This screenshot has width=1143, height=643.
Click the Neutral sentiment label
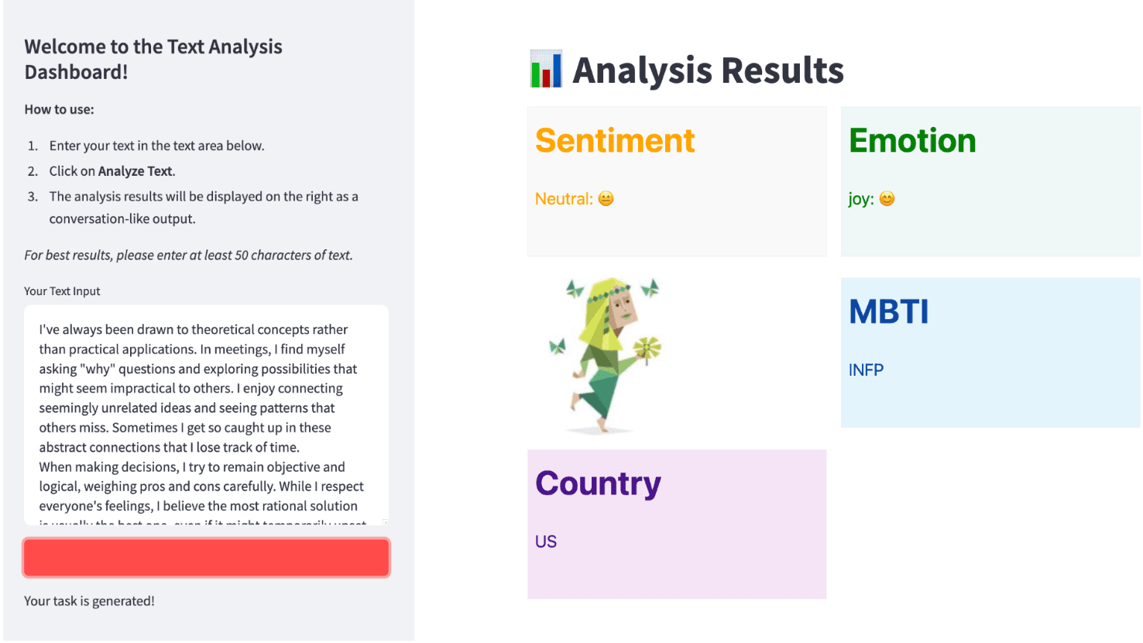(564, 199)
